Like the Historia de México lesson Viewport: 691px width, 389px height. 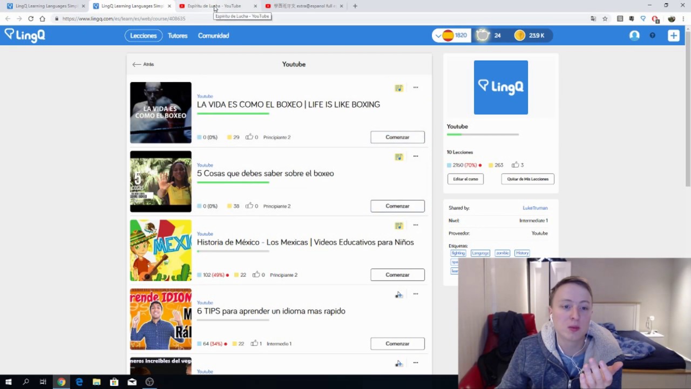point(256,274)
